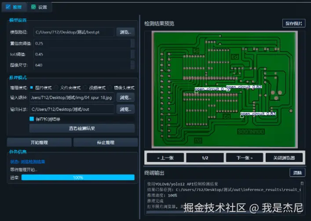Click the open_circuit 0.83 detection label
Viewport: 311px width, 221px height.
coord(258,114)
